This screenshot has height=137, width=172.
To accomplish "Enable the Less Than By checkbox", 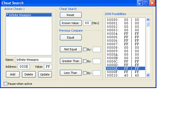I will (85, 73).
